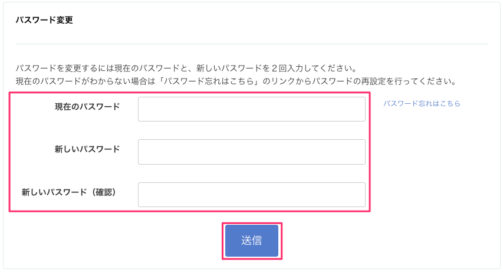503x272 pixels.
Task: Click the パスワード変更 heading
Action: (43, 20)
